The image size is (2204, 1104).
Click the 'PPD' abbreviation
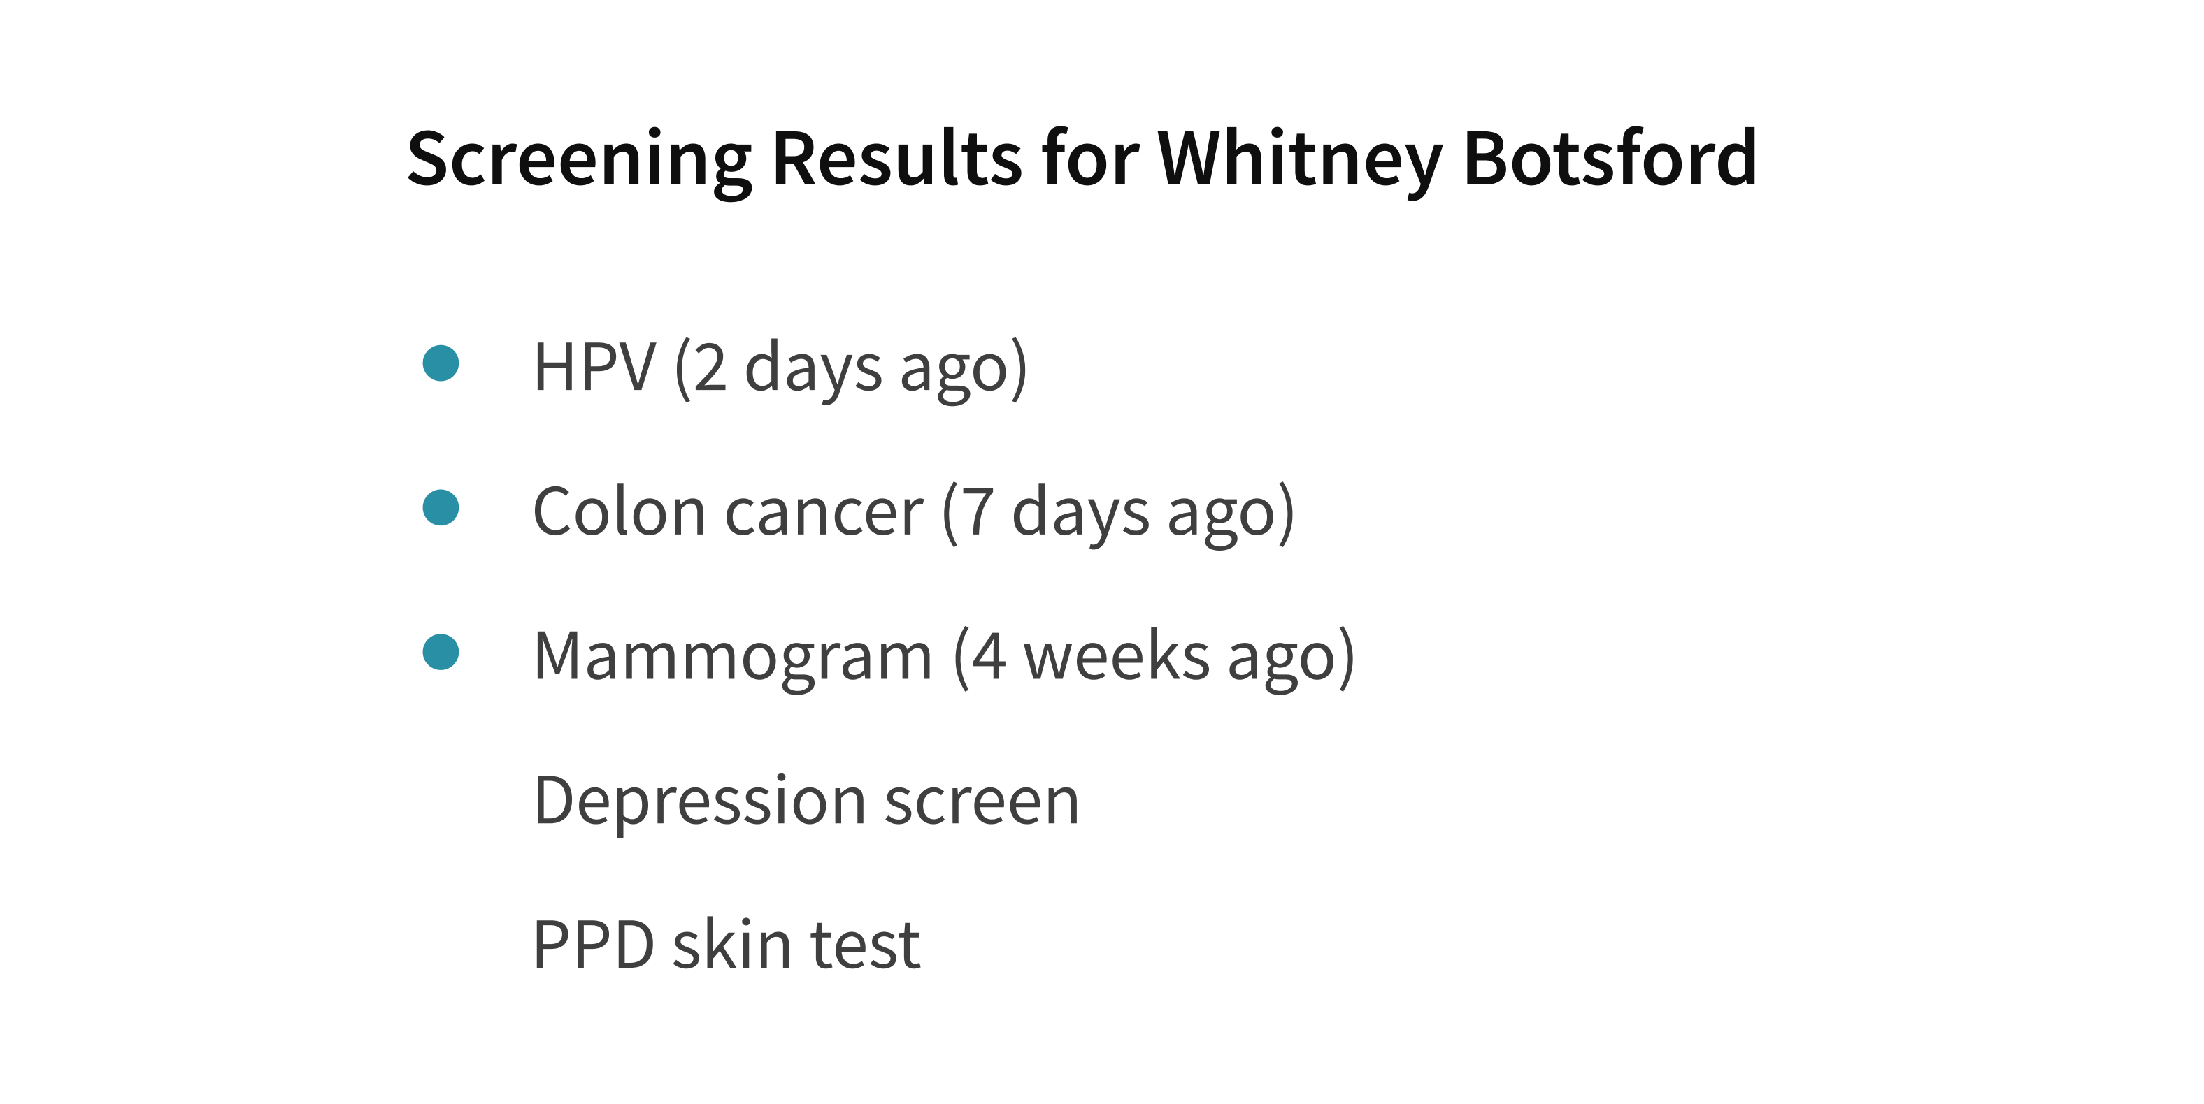point(594,944)
